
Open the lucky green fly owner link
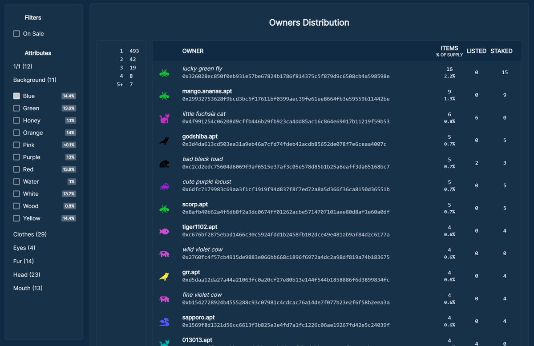point(202,68)
